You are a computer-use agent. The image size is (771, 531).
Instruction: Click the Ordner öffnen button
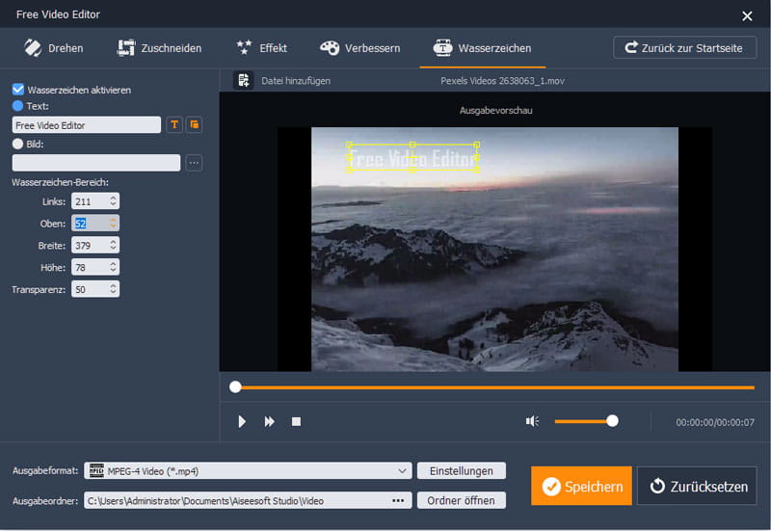click(462, 500)
